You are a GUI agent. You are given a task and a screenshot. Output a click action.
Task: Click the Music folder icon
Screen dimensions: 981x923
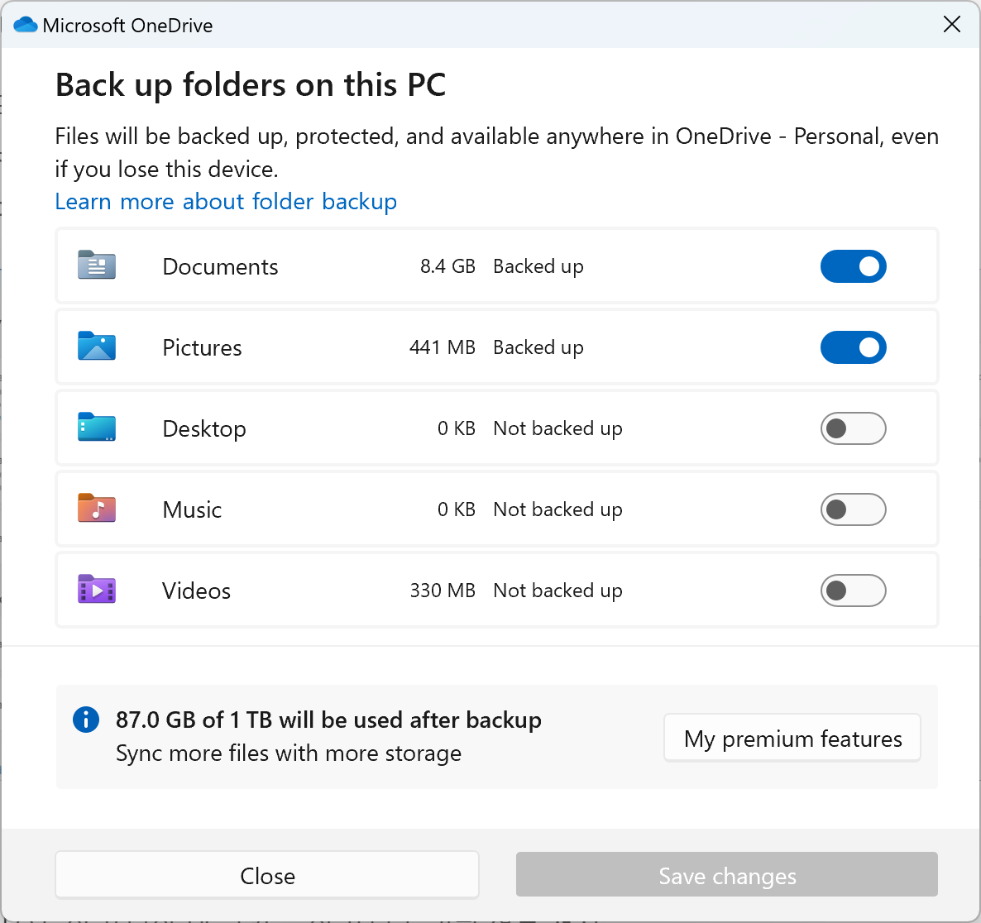tap(96, 508)
